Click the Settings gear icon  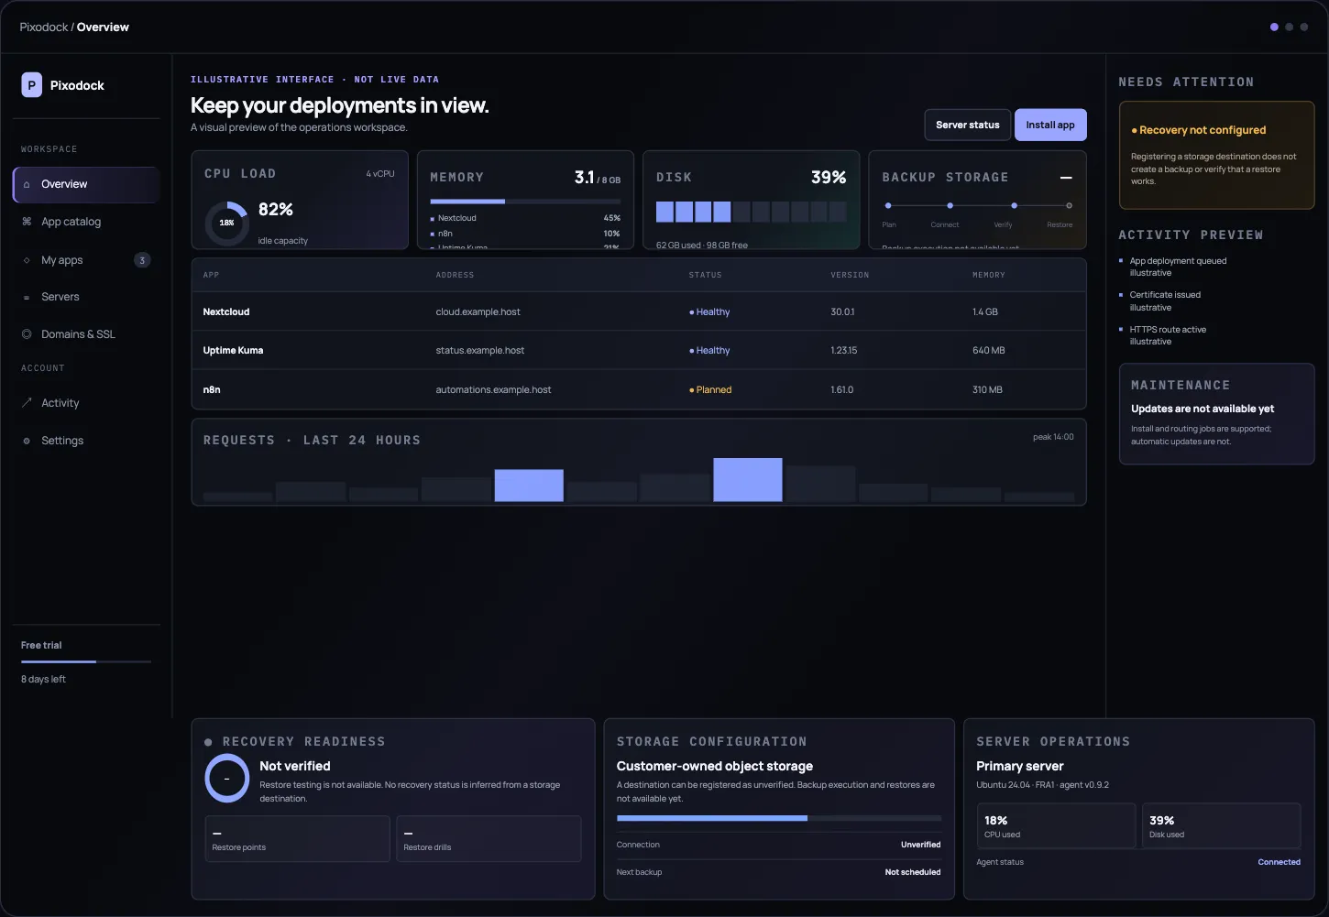click(27, 441)
